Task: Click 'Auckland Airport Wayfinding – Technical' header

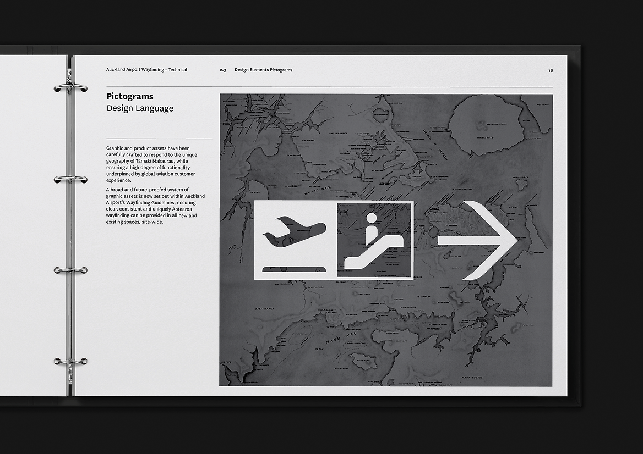Action: (x=146, y=70)
